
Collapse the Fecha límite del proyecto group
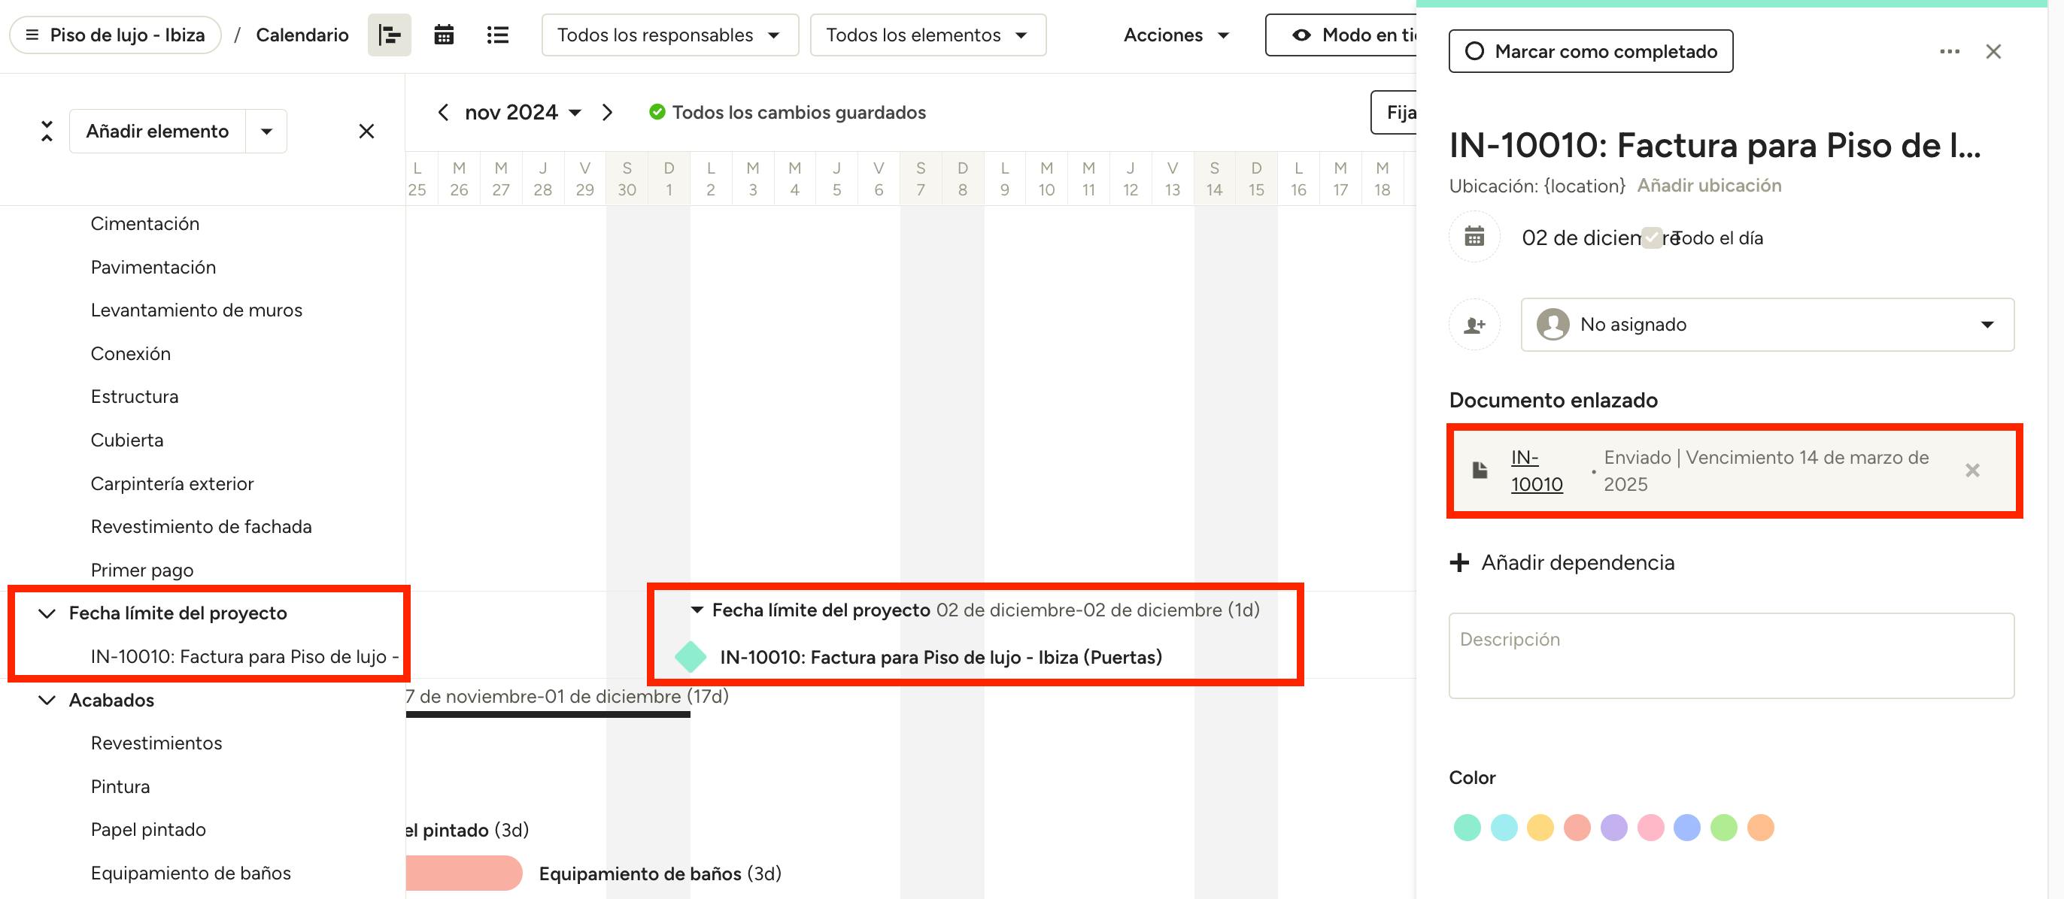point(47,613)
